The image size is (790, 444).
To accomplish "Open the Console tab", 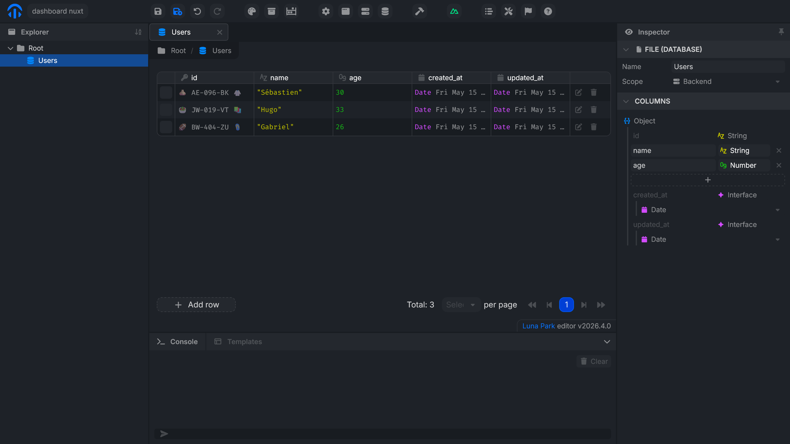I will [177, 342].
